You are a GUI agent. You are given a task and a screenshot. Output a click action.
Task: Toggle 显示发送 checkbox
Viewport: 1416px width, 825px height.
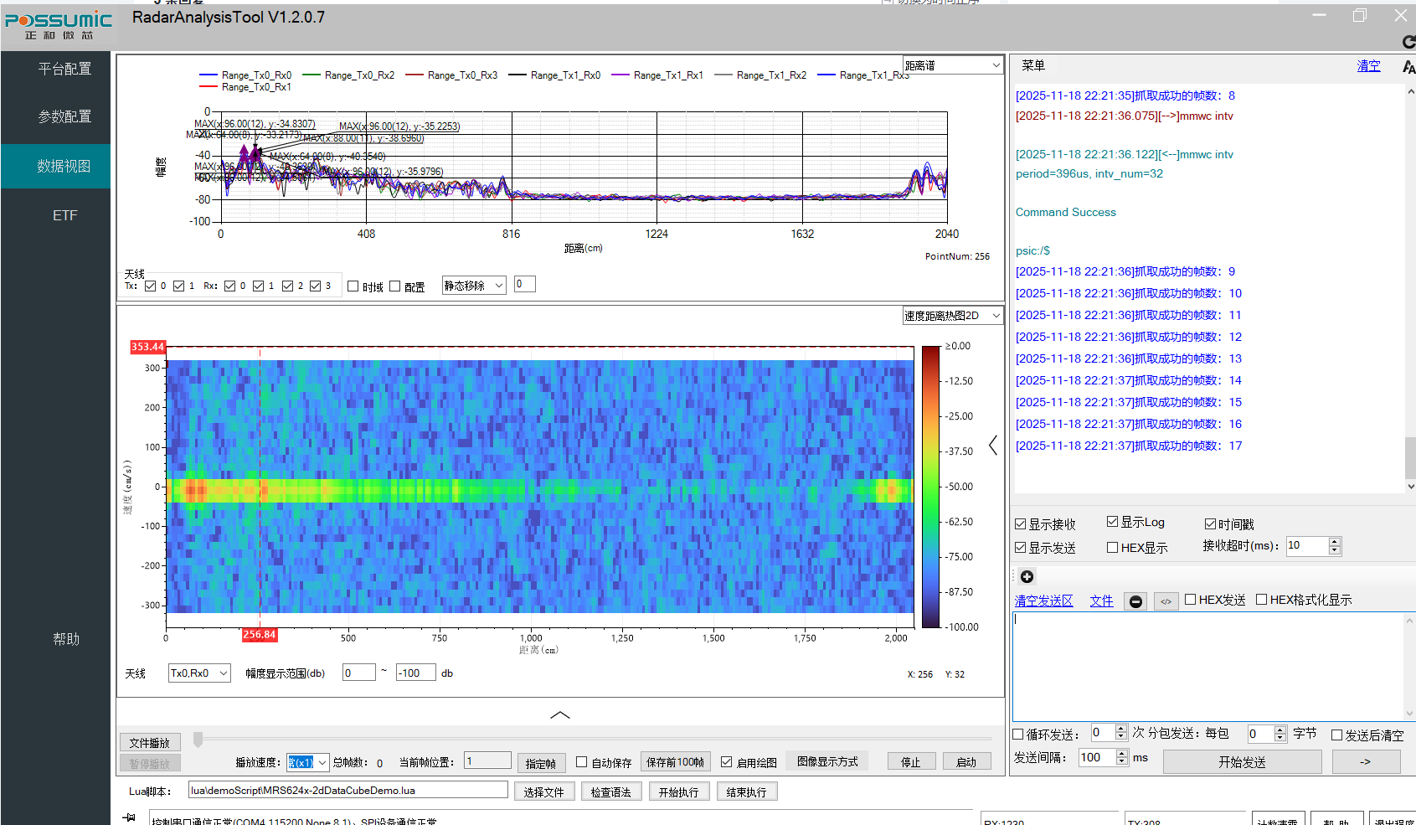click(1020, 548)
